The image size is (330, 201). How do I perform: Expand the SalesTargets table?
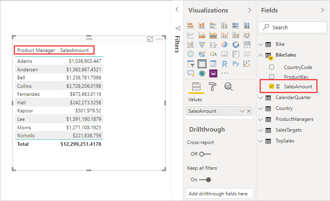pos(260,130)
